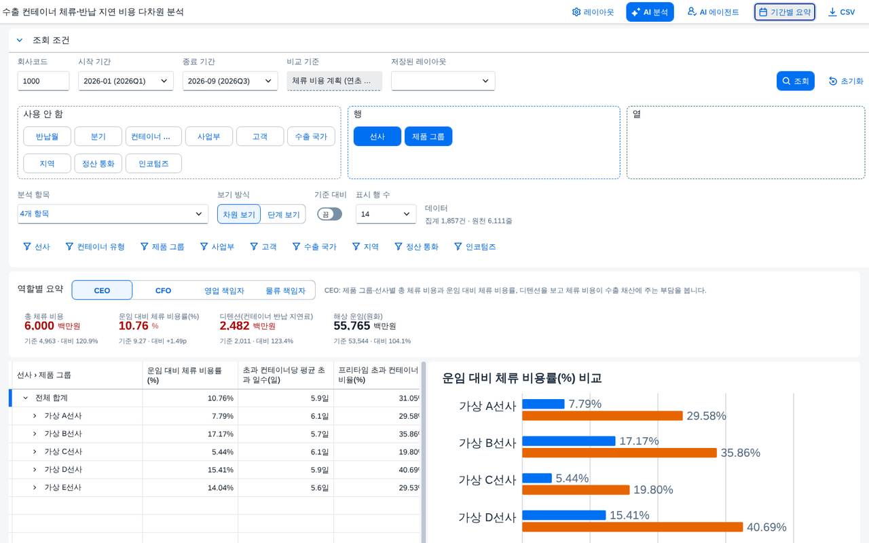This screenshot has height=543, width=869.
Task: Open the 분석 항목 dropdown
Action: coord(113,214)
